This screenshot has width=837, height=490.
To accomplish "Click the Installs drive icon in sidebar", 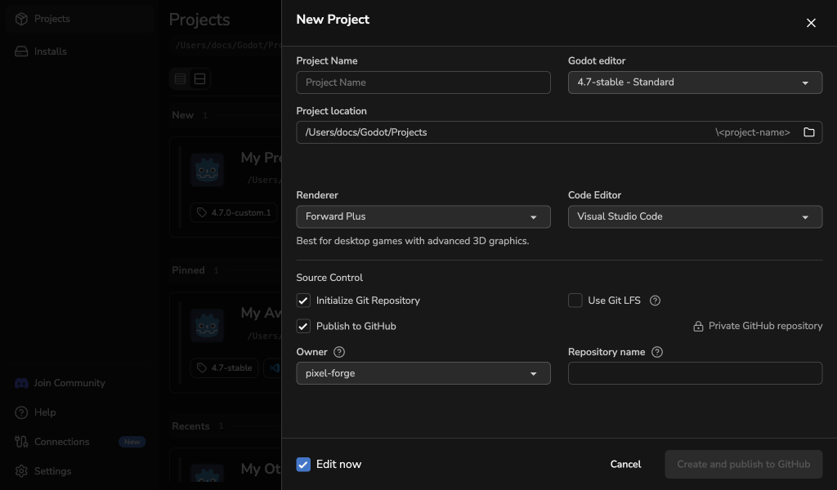I will pyautogui.click(x=21, y=51).
